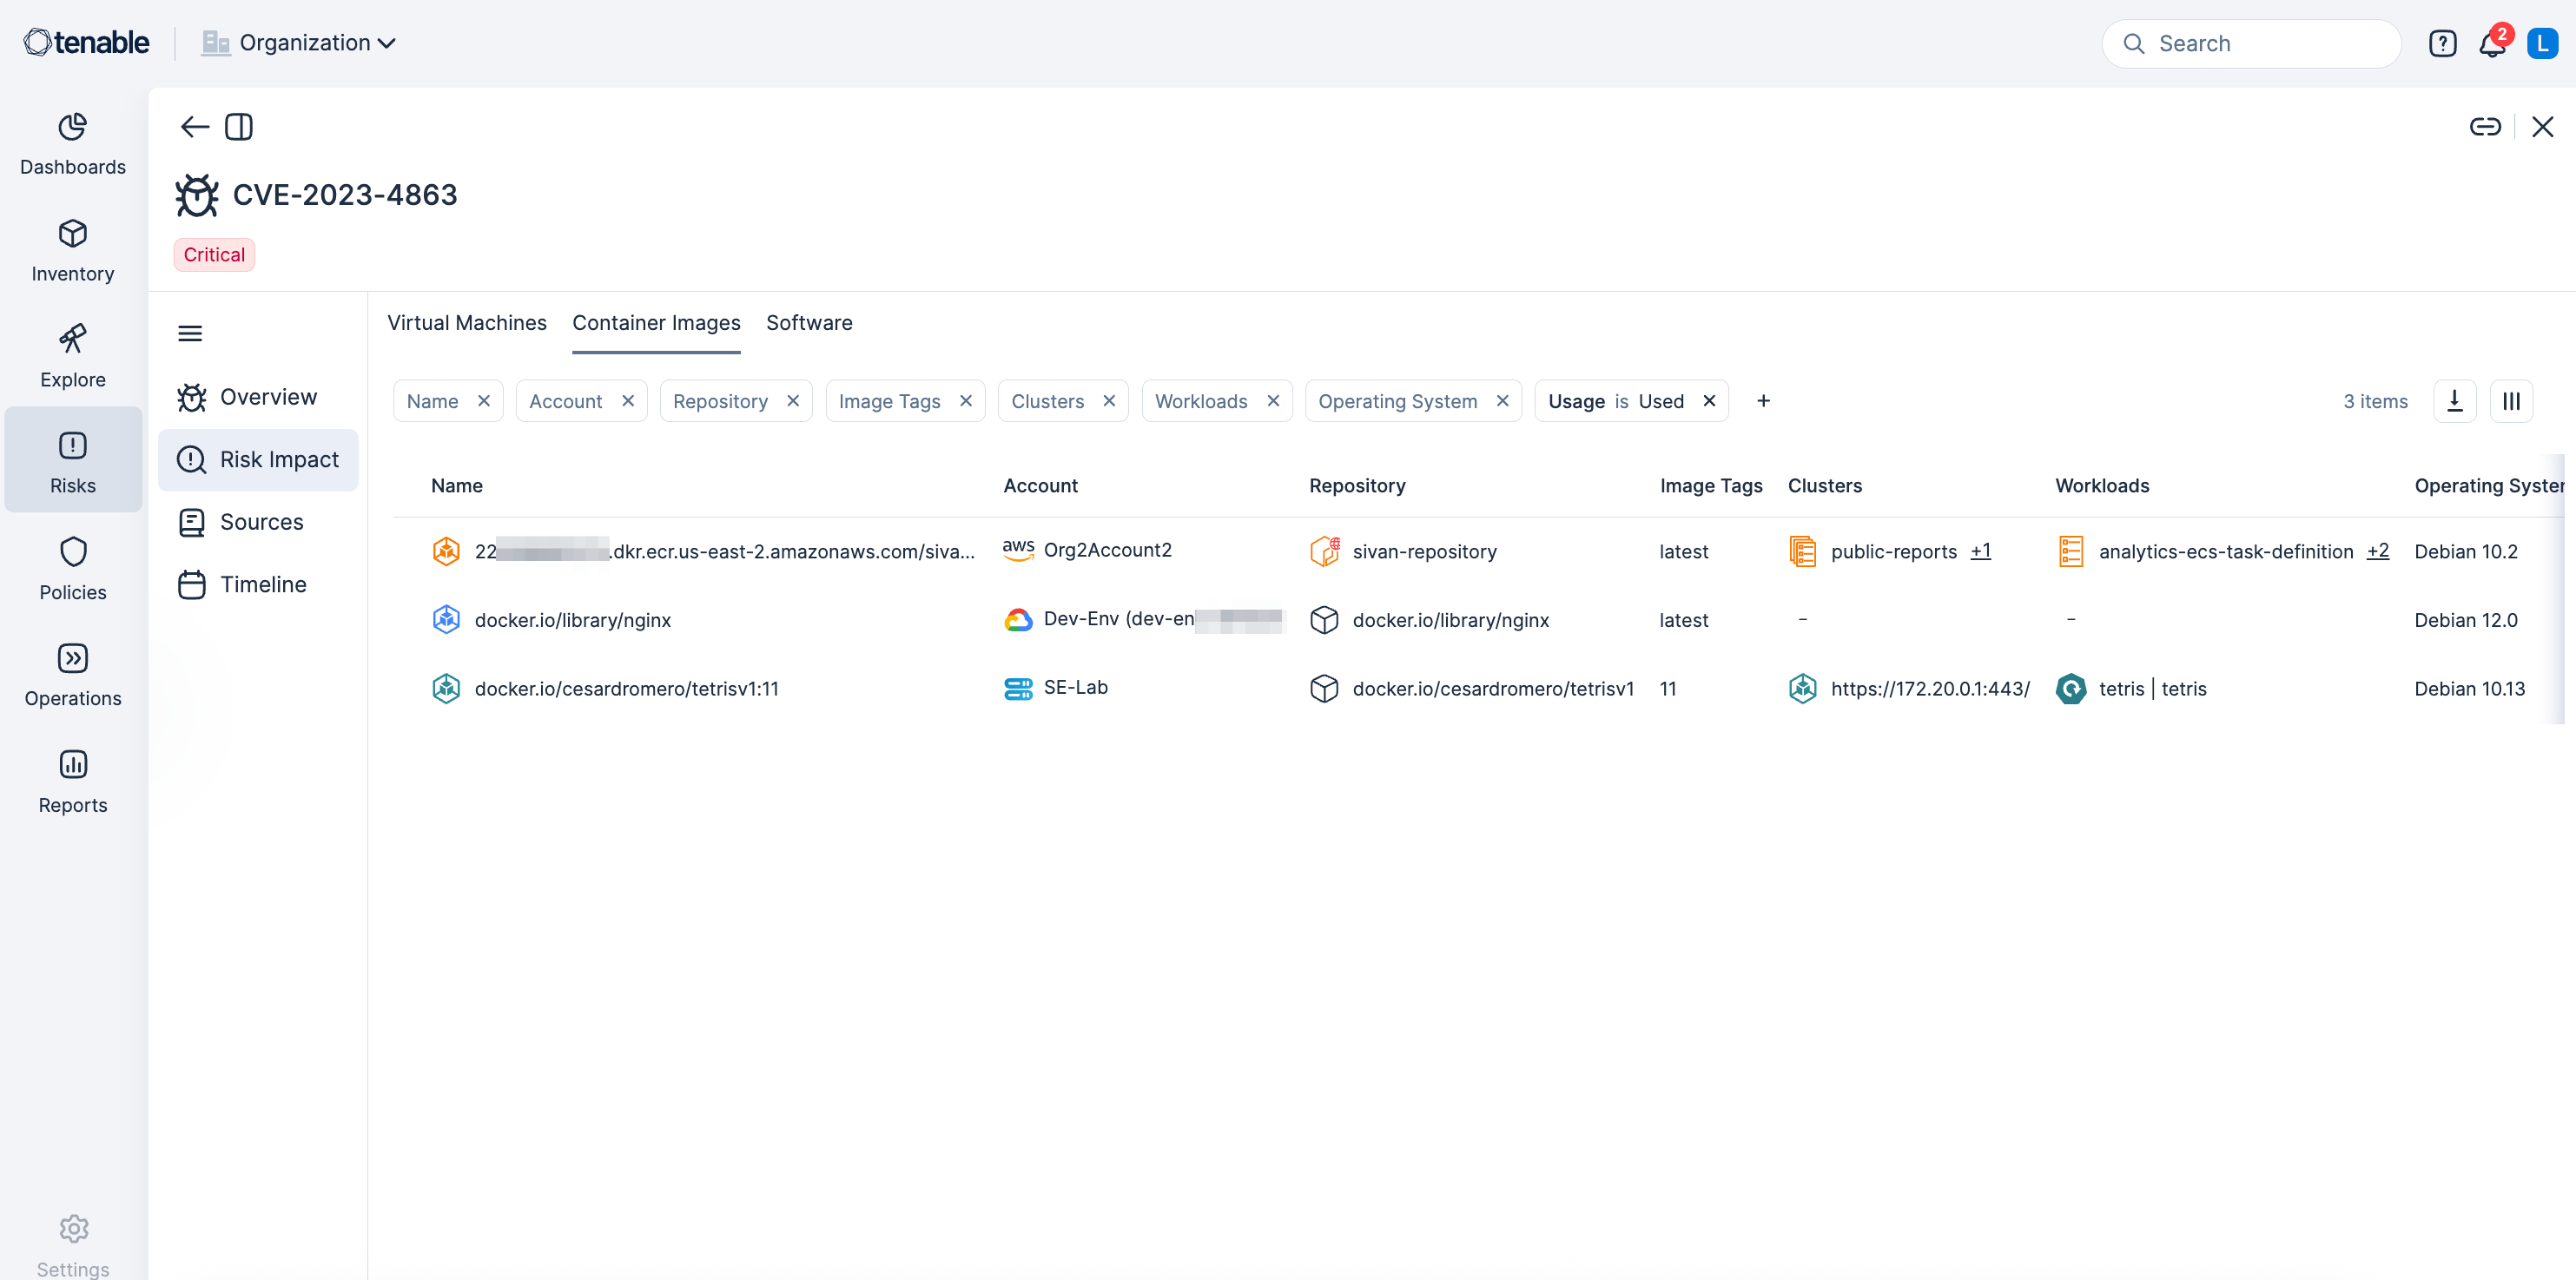The height and width of the screenshot is (1280, 2576).
Task: Collapse the side menu hamburger icon
Action: coord(190,334)
